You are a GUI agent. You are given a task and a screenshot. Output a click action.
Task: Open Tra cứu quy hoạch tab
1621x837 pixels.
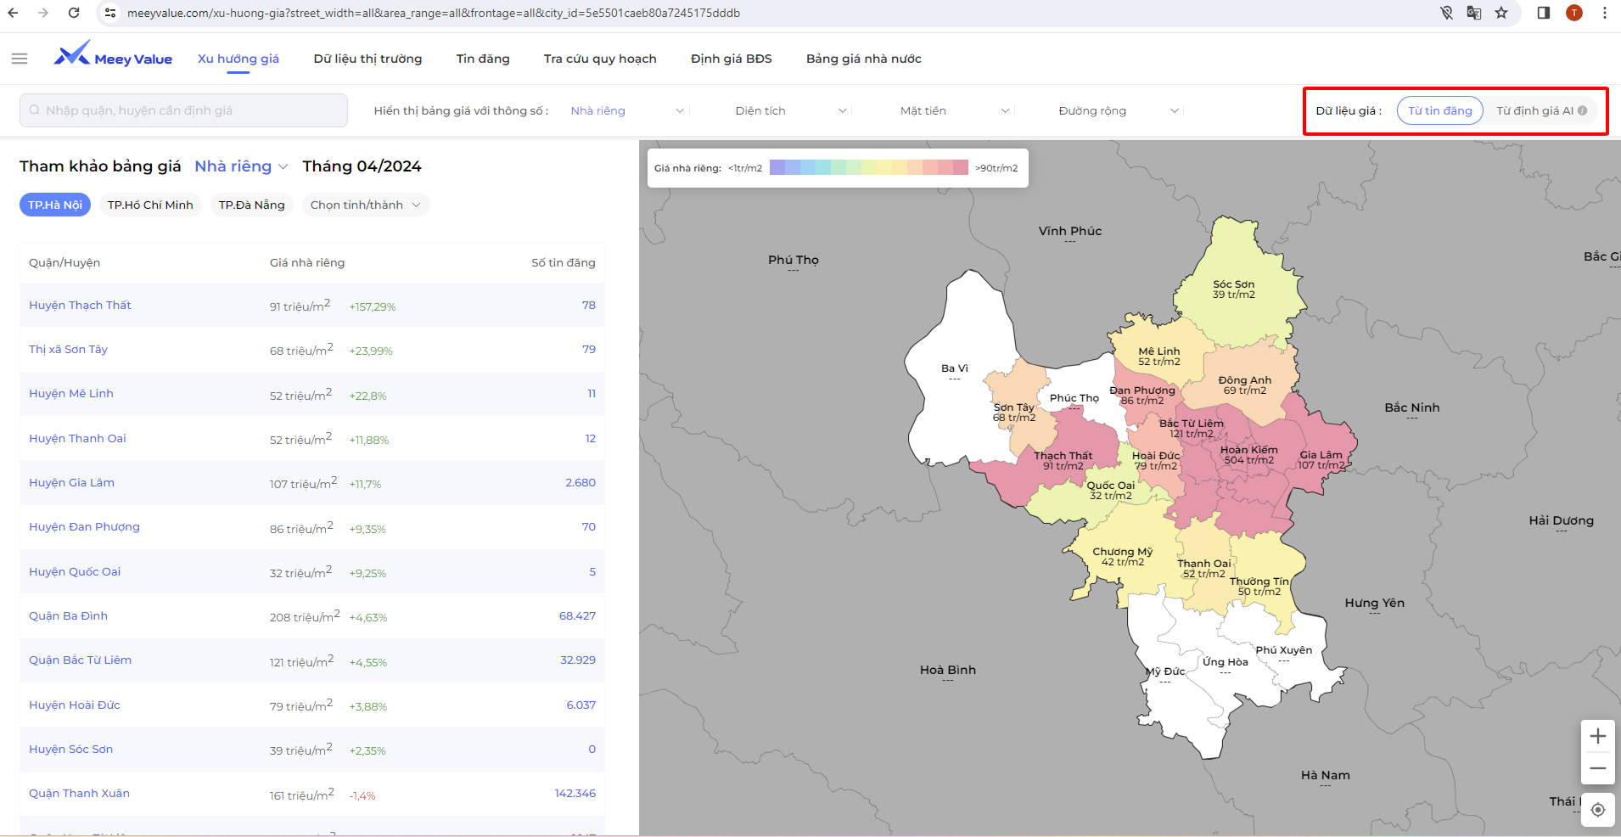click(600, 59)
